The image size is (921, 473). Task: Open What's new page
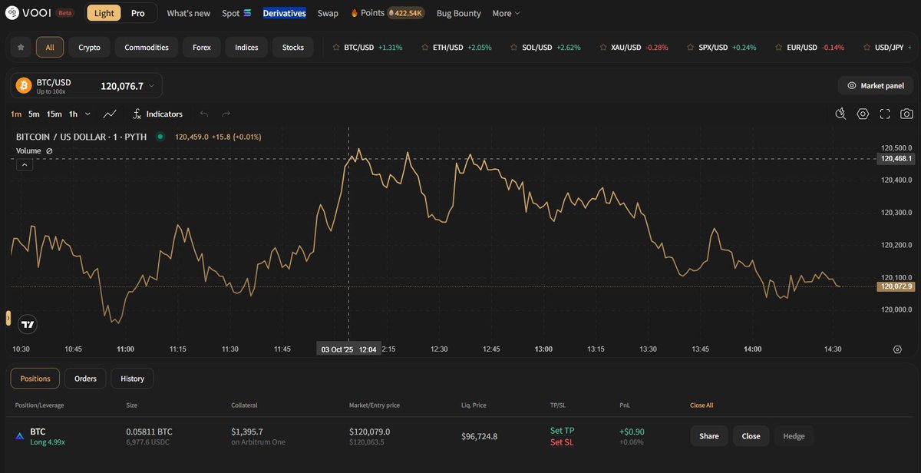point(188,13)
